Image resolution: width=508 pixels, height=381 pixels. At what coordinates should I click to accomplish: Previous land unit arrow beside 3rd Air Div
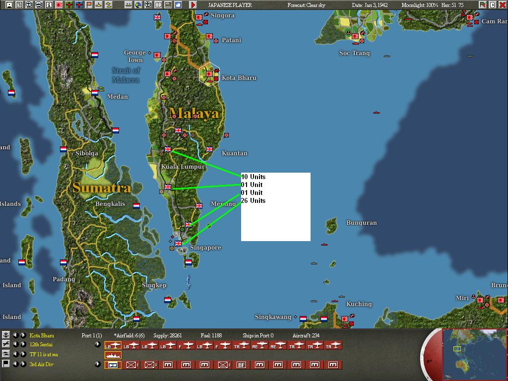(15, 364)
